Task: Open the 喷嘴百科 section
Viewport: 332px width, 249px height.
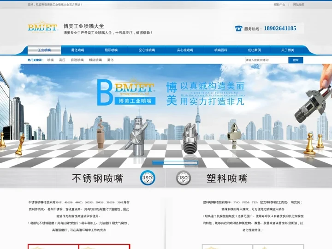Action: click(220, 50)
